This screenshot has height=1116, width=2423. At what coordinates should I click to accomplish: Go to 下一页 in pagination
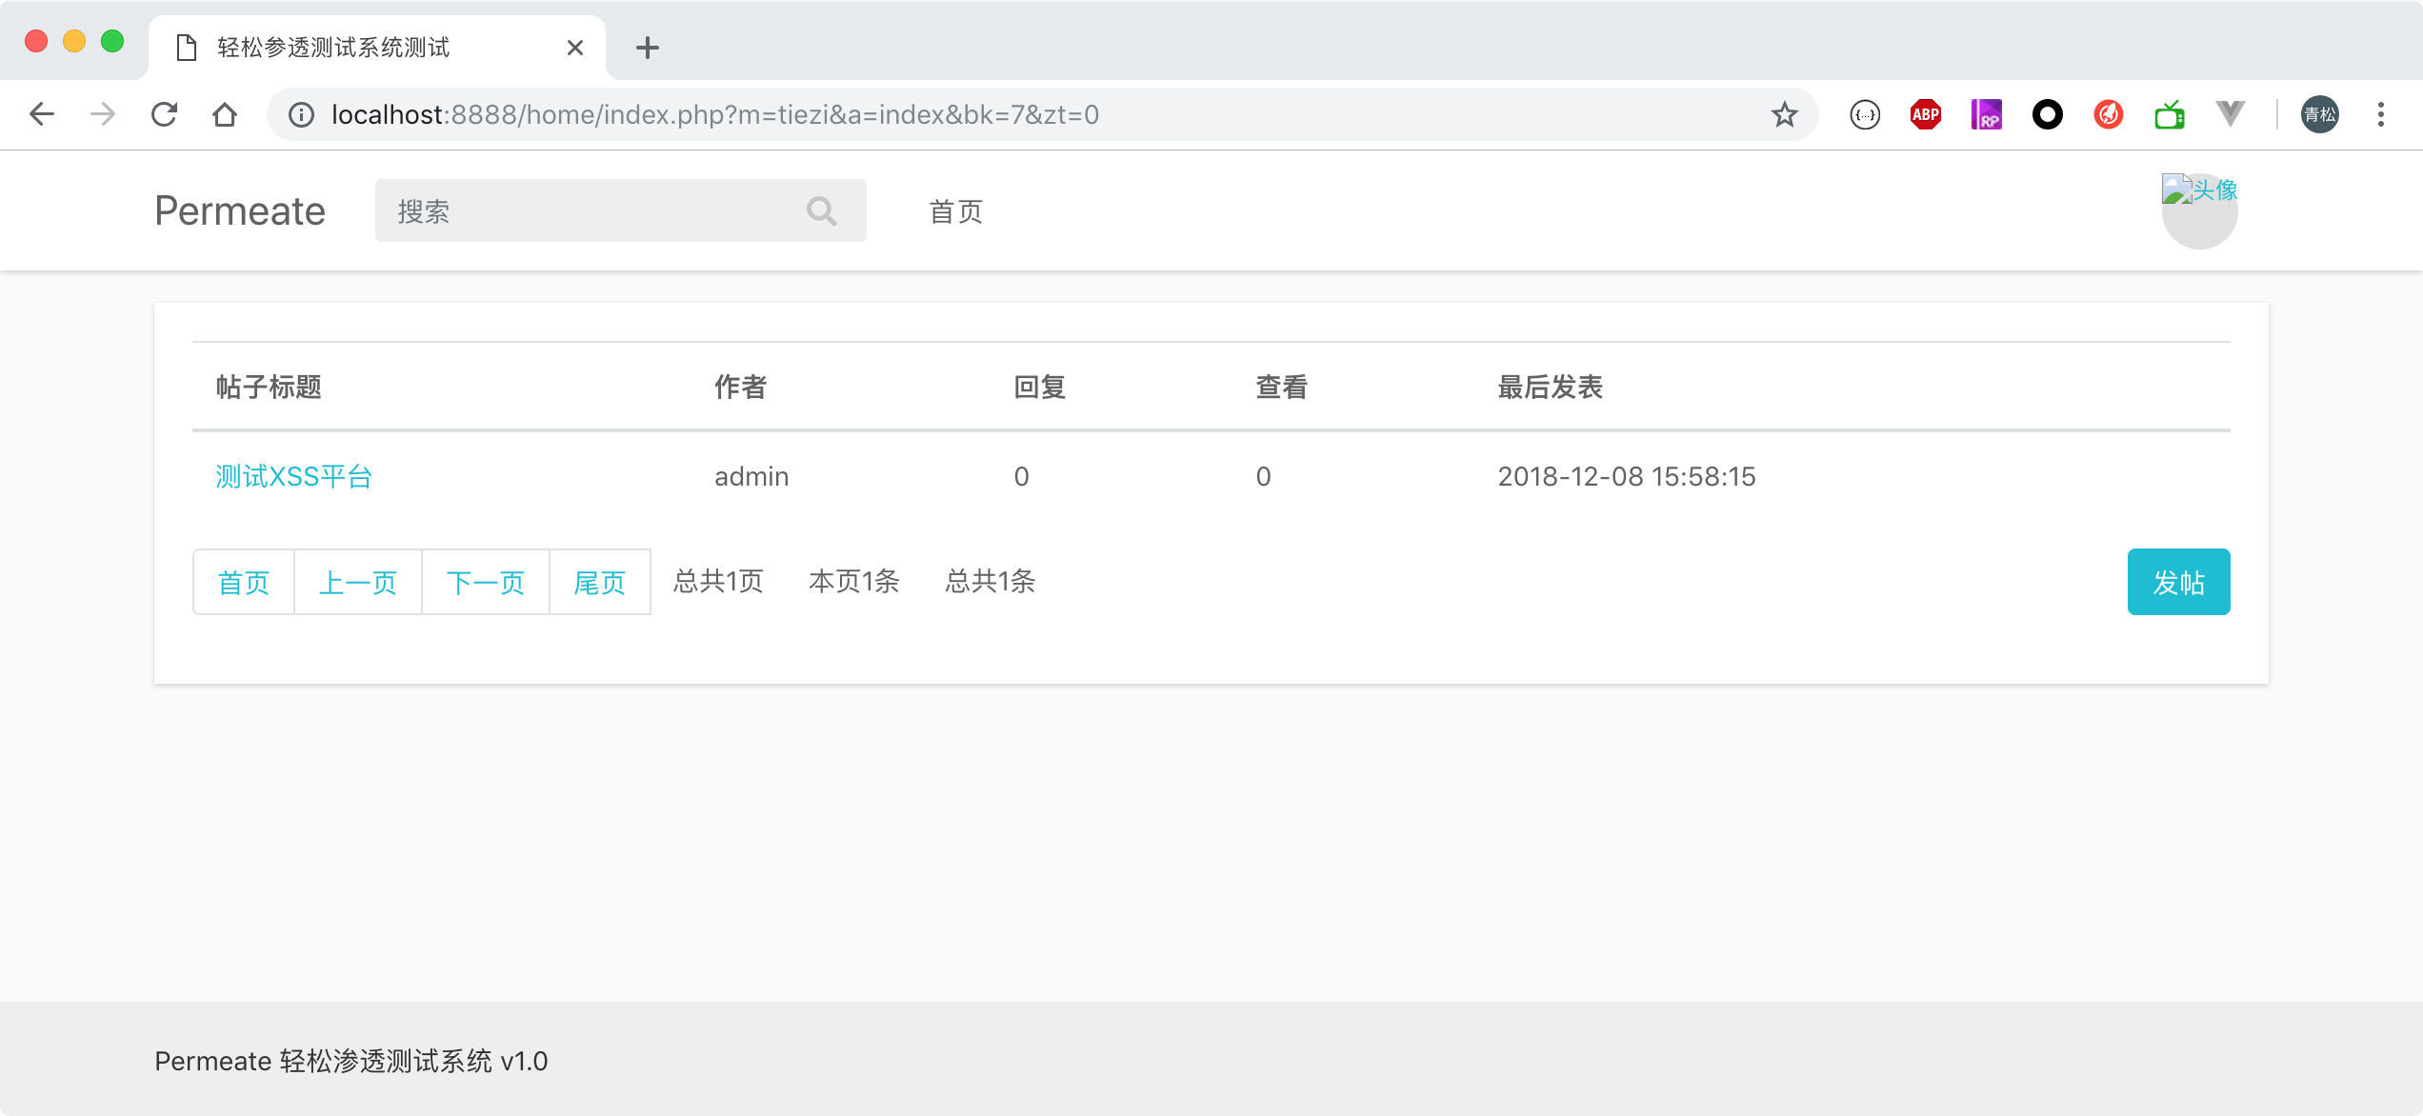click(x=485, y=582)
